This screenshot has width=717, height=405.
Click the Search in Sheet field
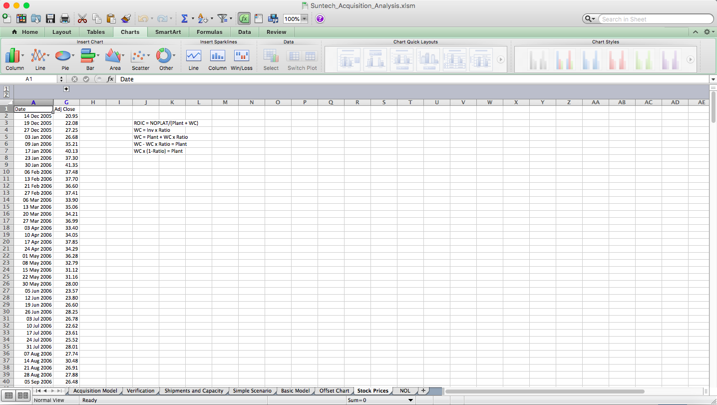[x=654, y=18]
